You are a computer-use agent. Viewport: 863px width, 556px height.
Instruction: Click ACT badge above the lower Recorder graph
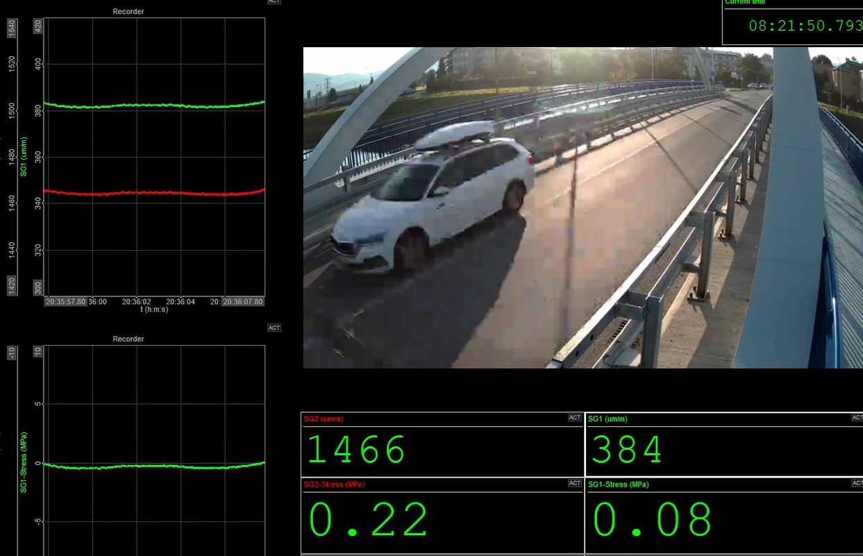tap(274, 328)
